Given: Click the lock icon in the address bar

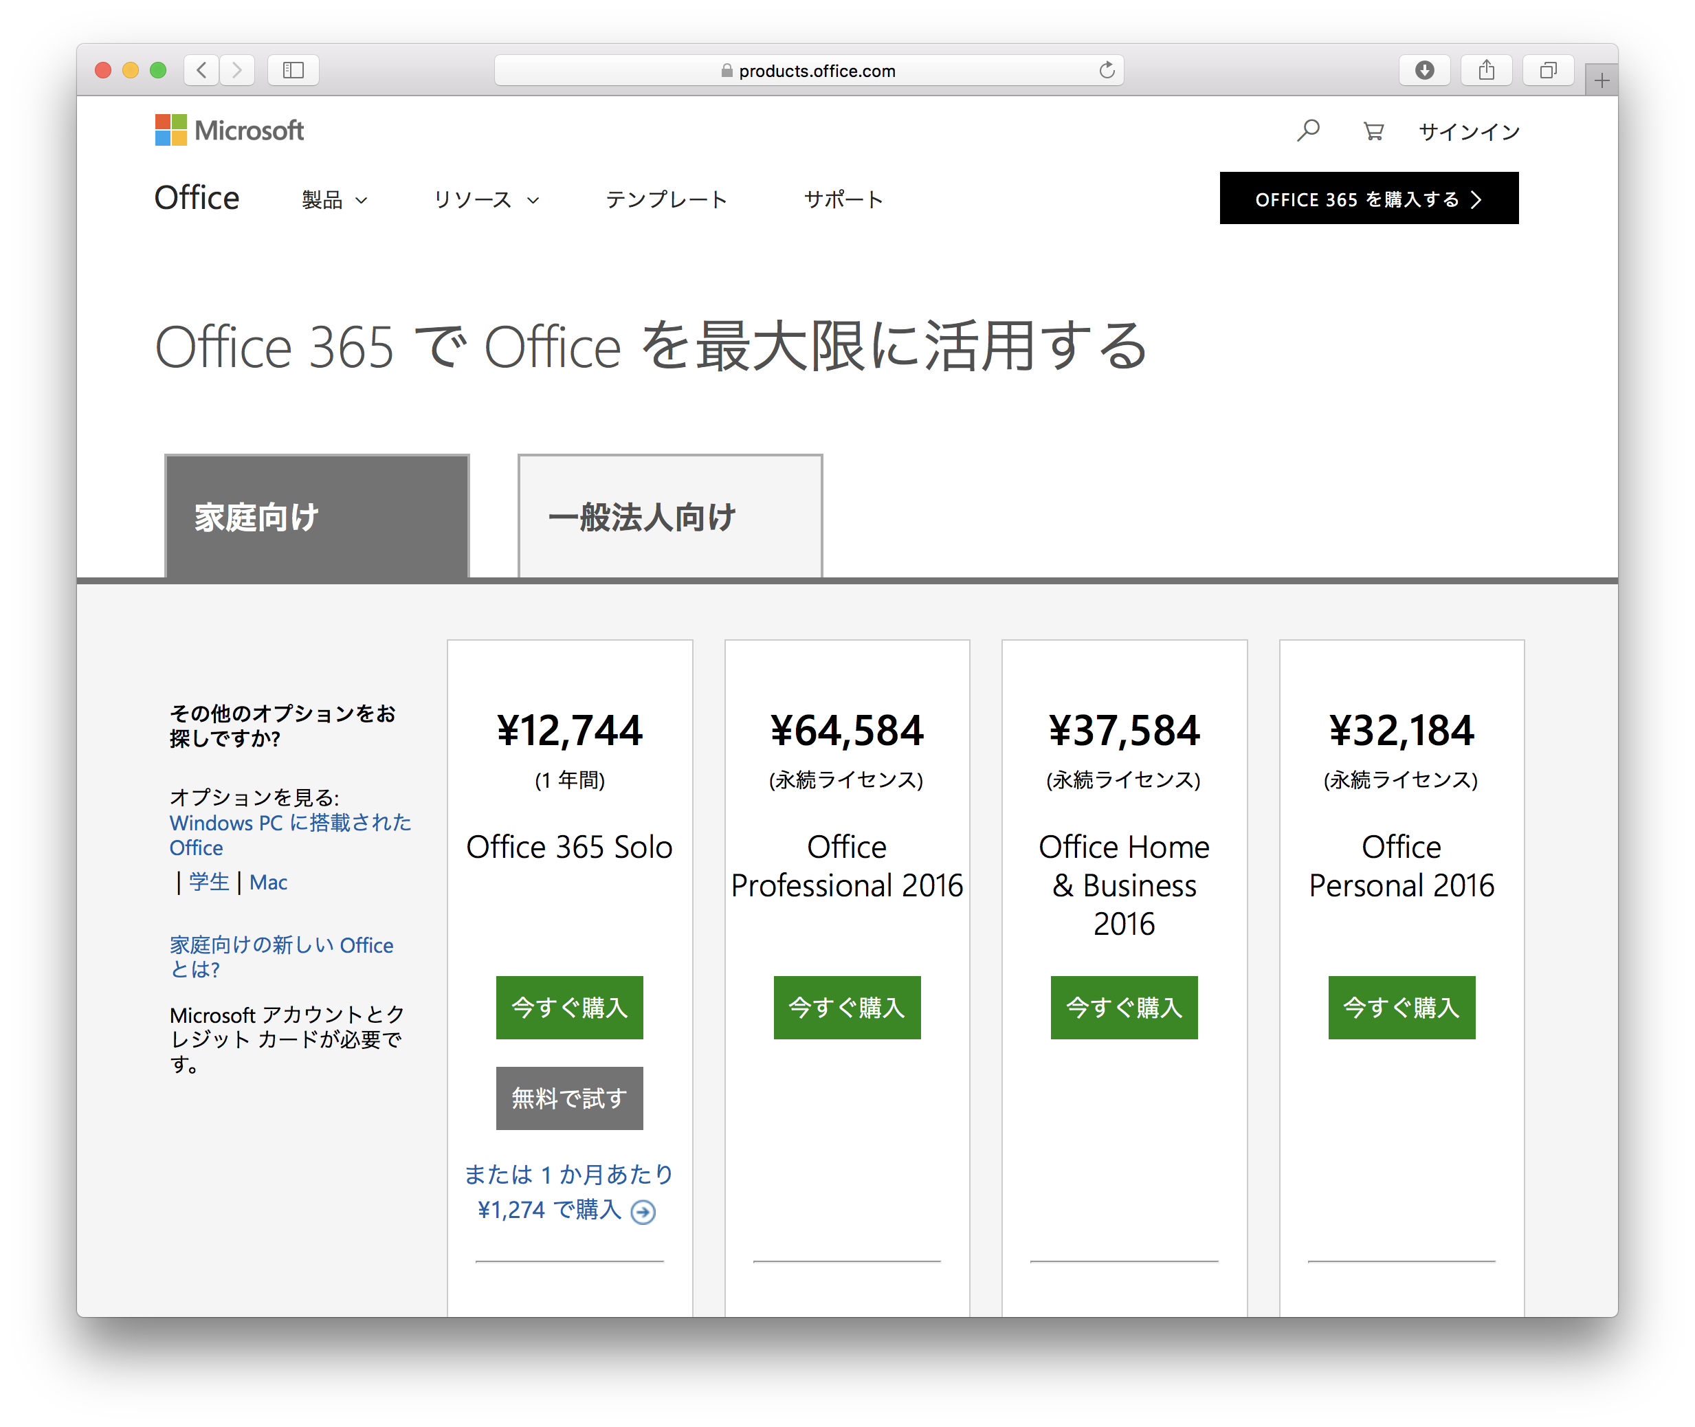Looking at the screenshot, I should (x=727, y=70).
